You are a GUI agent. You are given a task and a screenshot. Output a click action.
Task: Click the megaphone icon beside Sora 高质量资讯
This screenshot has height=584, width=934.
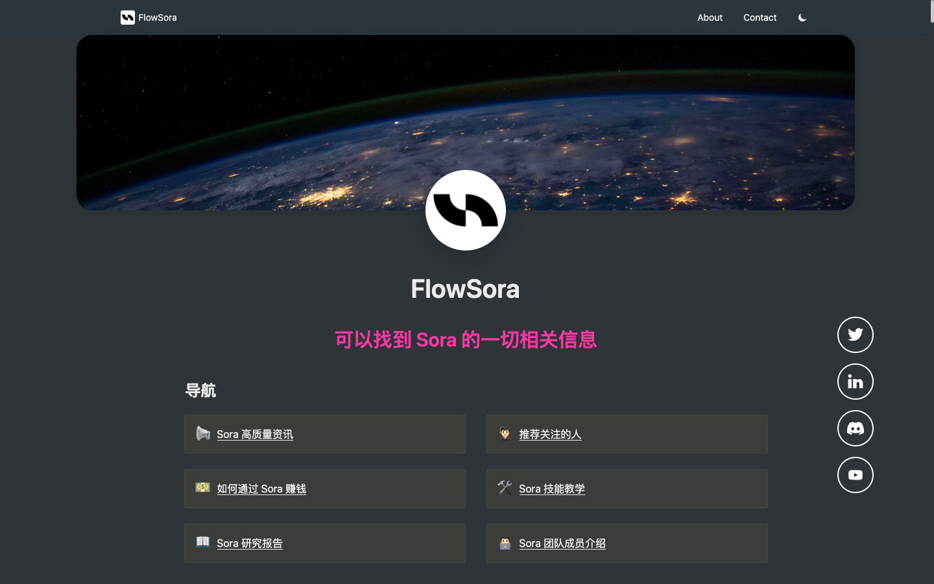203,433
